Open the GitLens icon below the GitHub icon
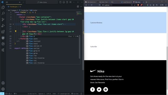 tap(3, 44)
